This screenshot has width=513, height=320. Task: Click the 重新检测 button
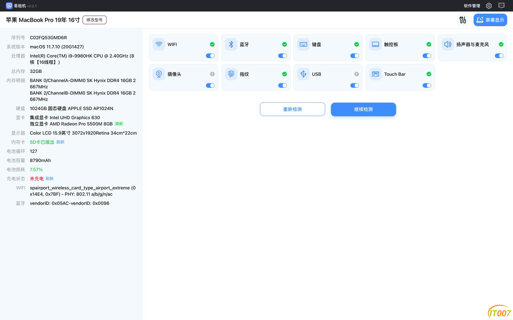pos(292,109)
